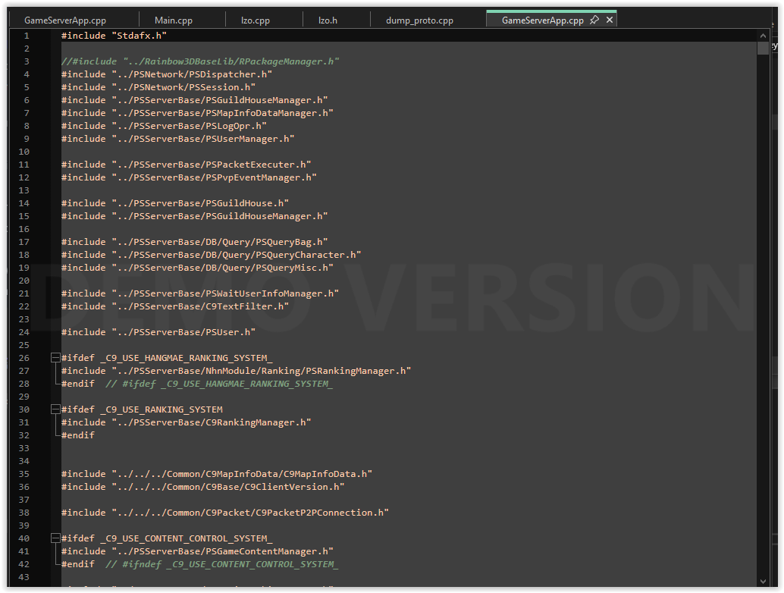
Task: Switch to the Main.cpp tab
Action: click(x=173, y=20)
